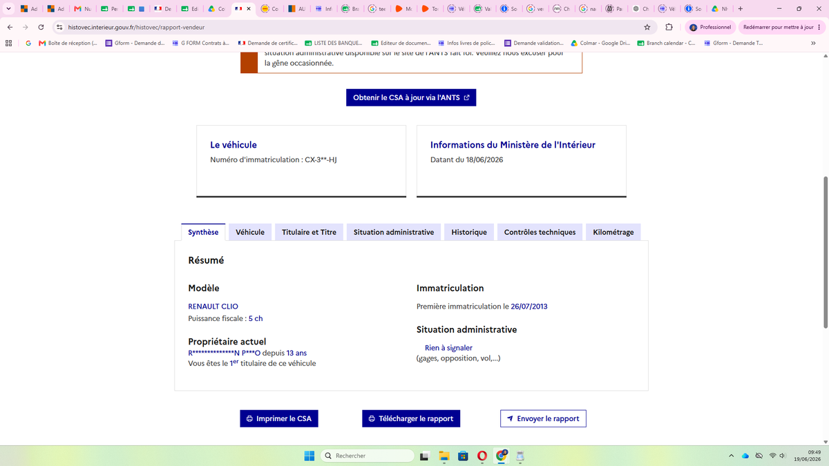Open Microsoft Store from the taskbar
The image size is (829, 466).
tap(464, 456)
